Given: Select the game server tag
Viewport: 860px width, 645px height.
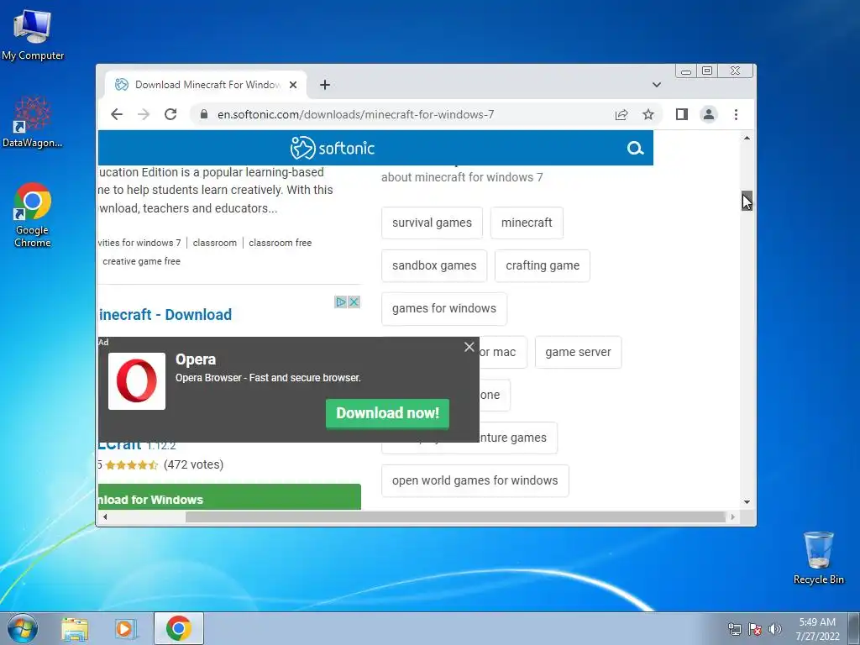Looking at the screenshot, I should point(578,352).
